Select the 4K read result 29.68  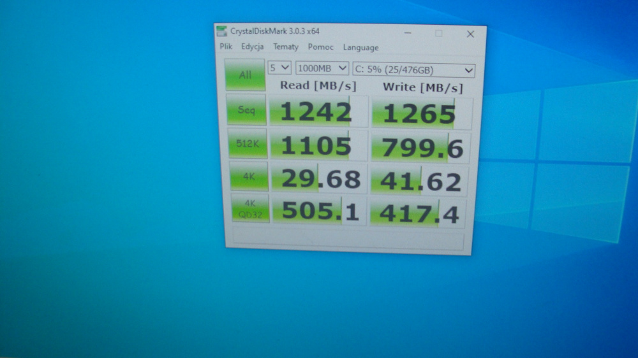(x=319, y=178)
